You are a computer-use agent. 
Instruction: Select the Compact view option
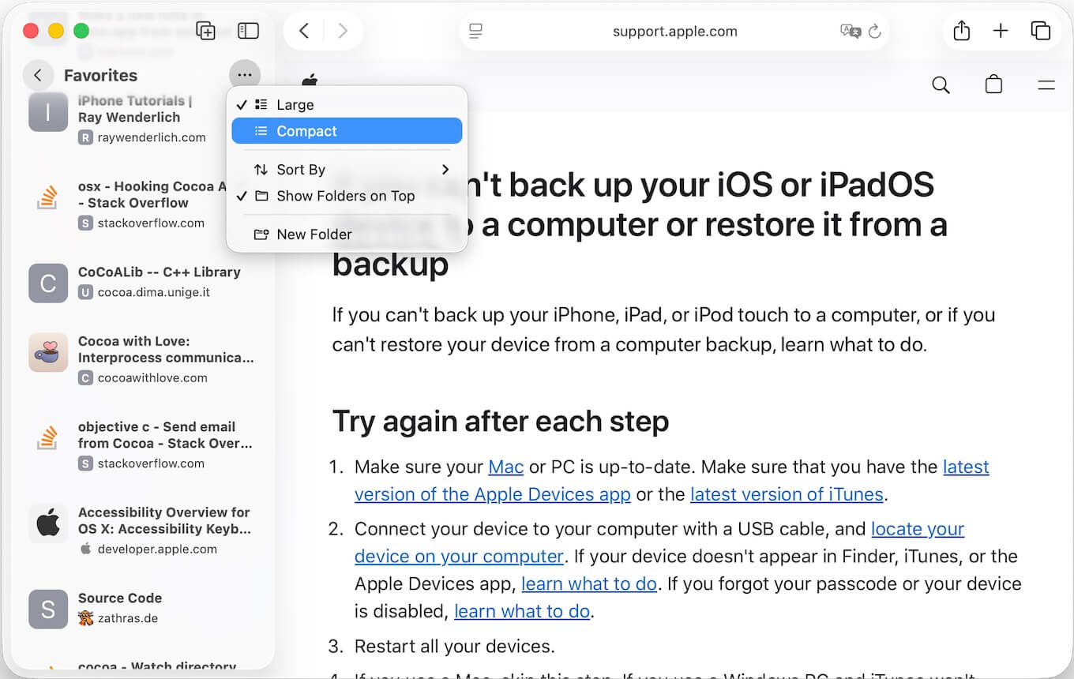306,131
